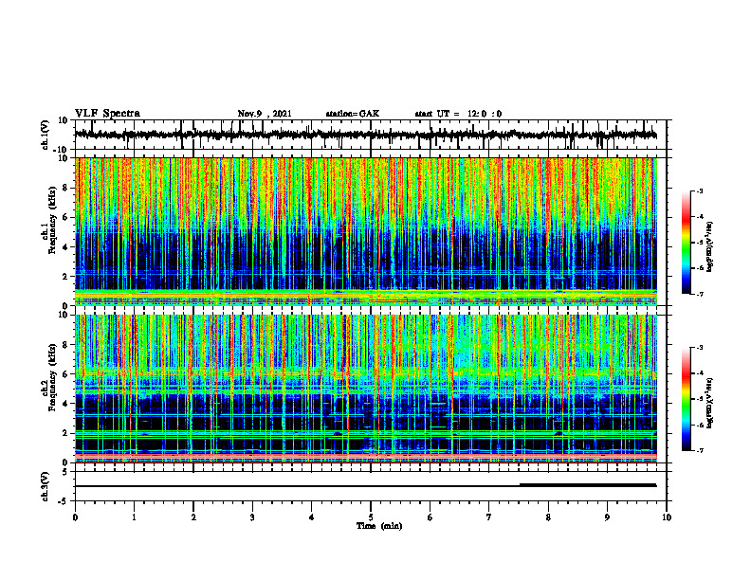This screenshot has height=580, width=751.
Task: Click the "6" kHz tick on ch.2 frequency axis
Action: [x=66, y=374]
